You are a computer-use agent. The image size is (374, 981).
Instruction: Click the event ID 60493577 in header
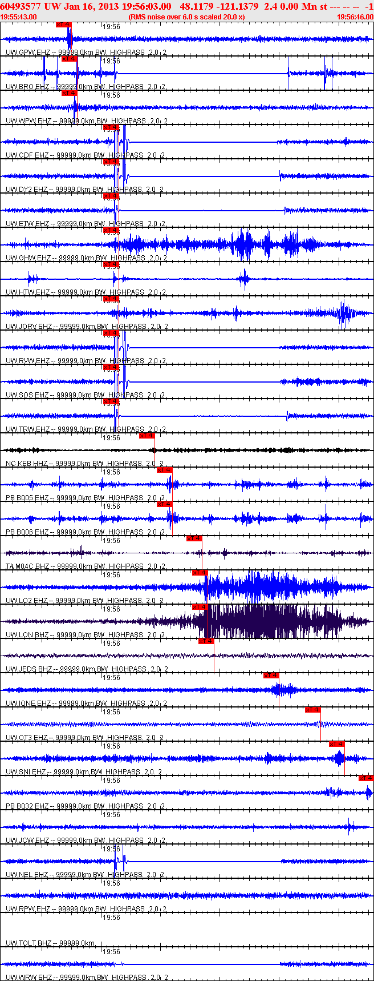click(x=20, y=6)
